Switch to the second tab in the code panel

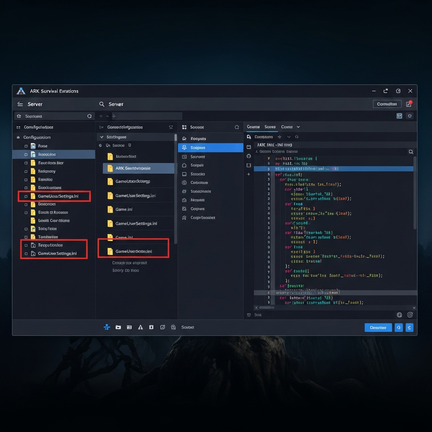(x=271, y=127)
